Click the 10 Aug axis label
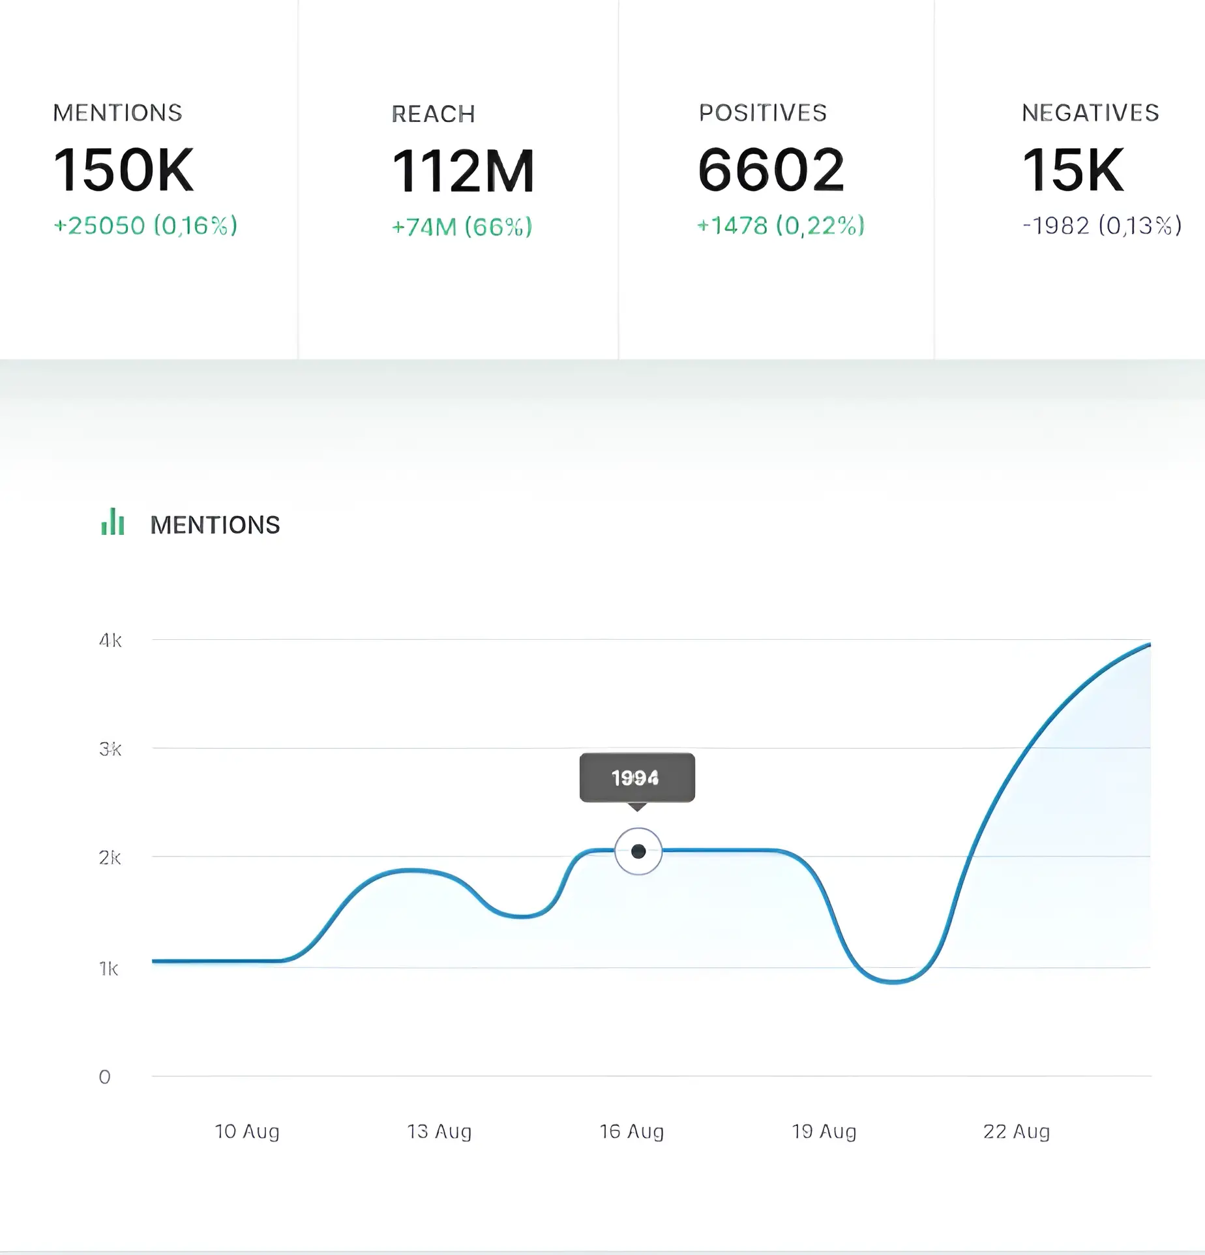The image size is (1205, 1255). pos(247,1131)
